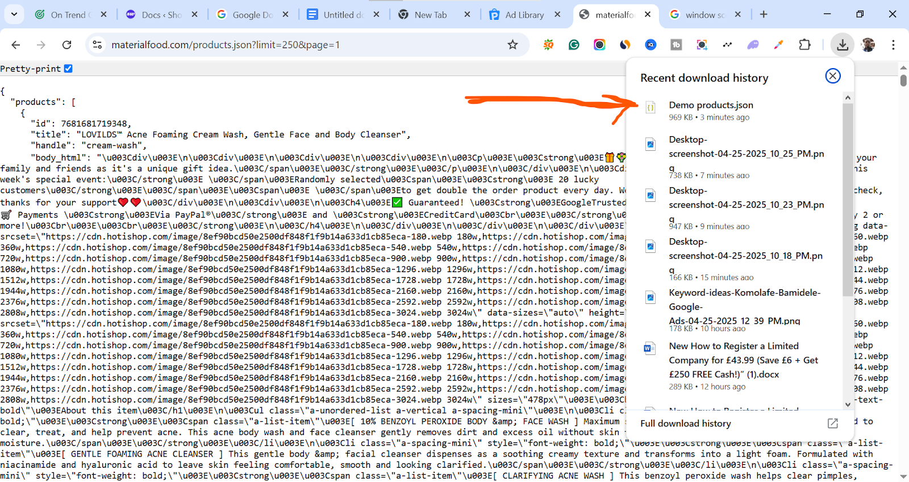
Task: Toggle the Pretty-print checkbox
Action: (68, 69)
